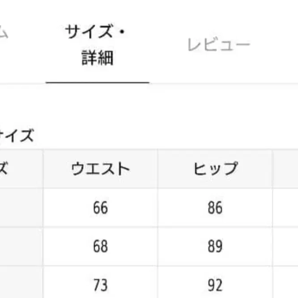Click the size label cell left of 68
Screen dimensions: 298x298
pyautogui.click(x=21, y=247)
